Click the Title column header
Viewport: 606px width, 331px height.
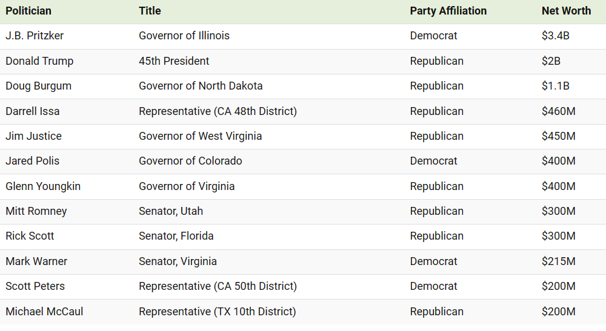(x=150, y=11)
